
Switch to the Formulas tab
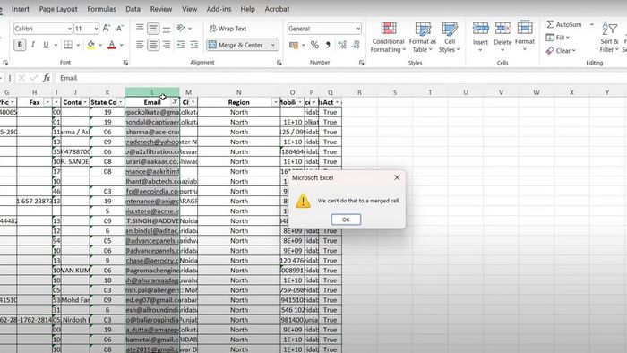click(x=101, y=9)
